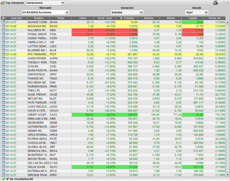230x181 pixels.
Task: Select the WLFC ticker cell
Action: pos(61,167)
